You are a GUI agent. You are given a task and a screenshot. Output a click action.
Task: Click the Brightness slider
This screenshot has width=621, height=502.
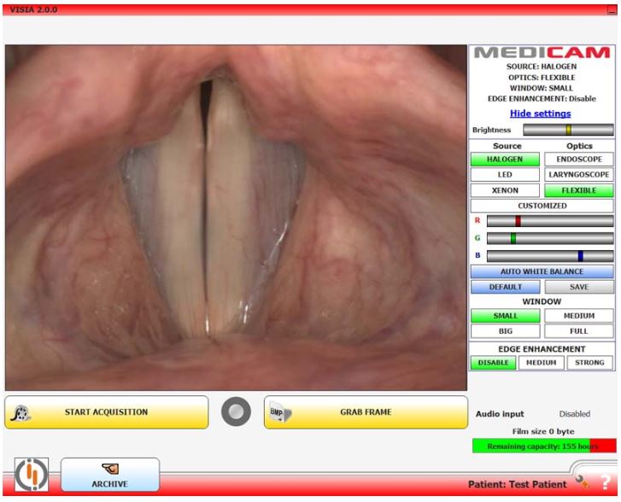(567, 130)
